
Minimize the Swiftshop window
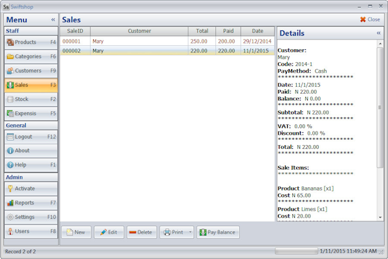click(x=359, y=6)
